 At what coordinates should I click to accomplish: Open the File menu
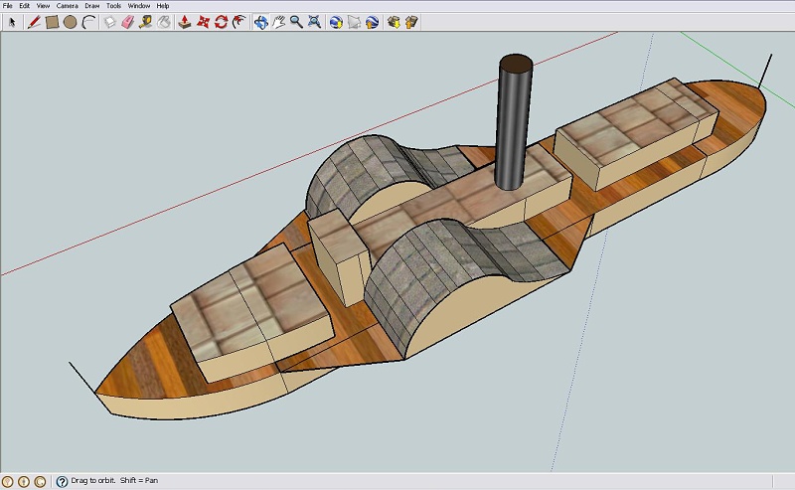pos(8,5)
